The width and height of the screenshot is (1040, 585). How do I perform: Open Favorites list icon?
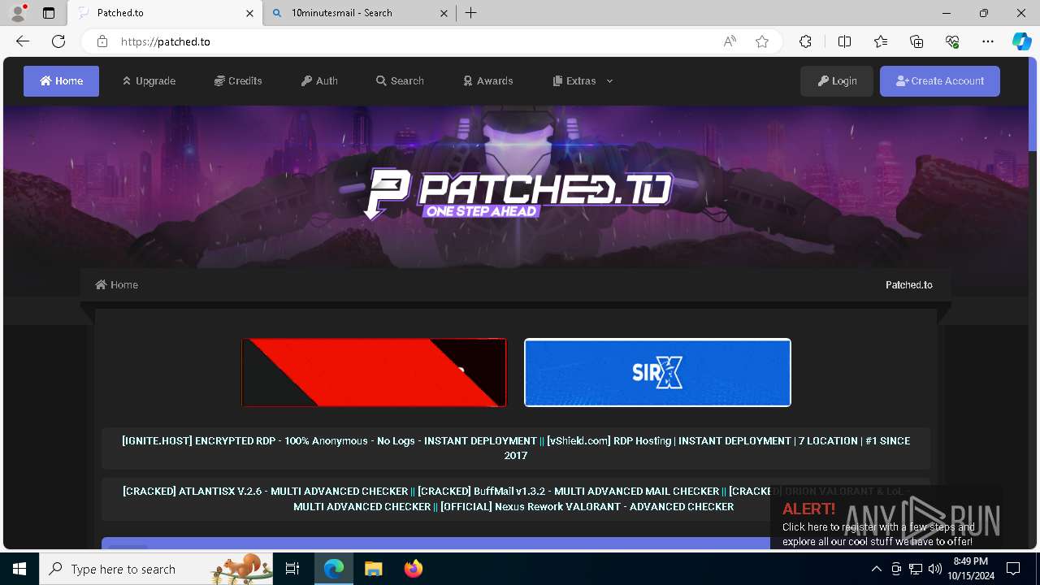coord(881,41)
